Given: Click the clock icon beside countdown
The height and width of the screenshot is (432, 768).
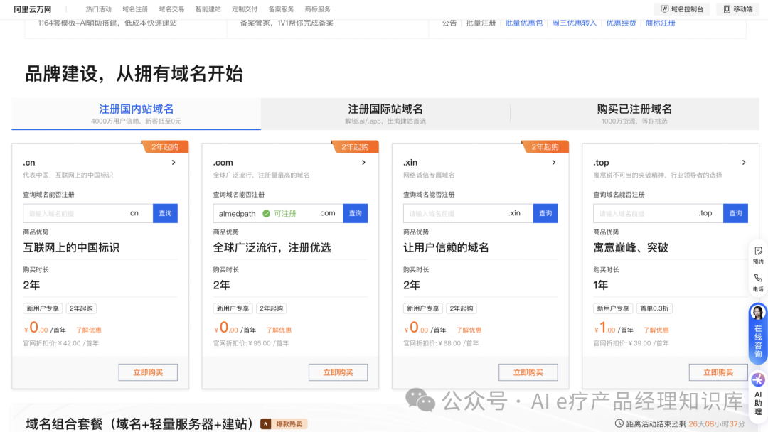Looking at the screenshot, I should (619, 423).
